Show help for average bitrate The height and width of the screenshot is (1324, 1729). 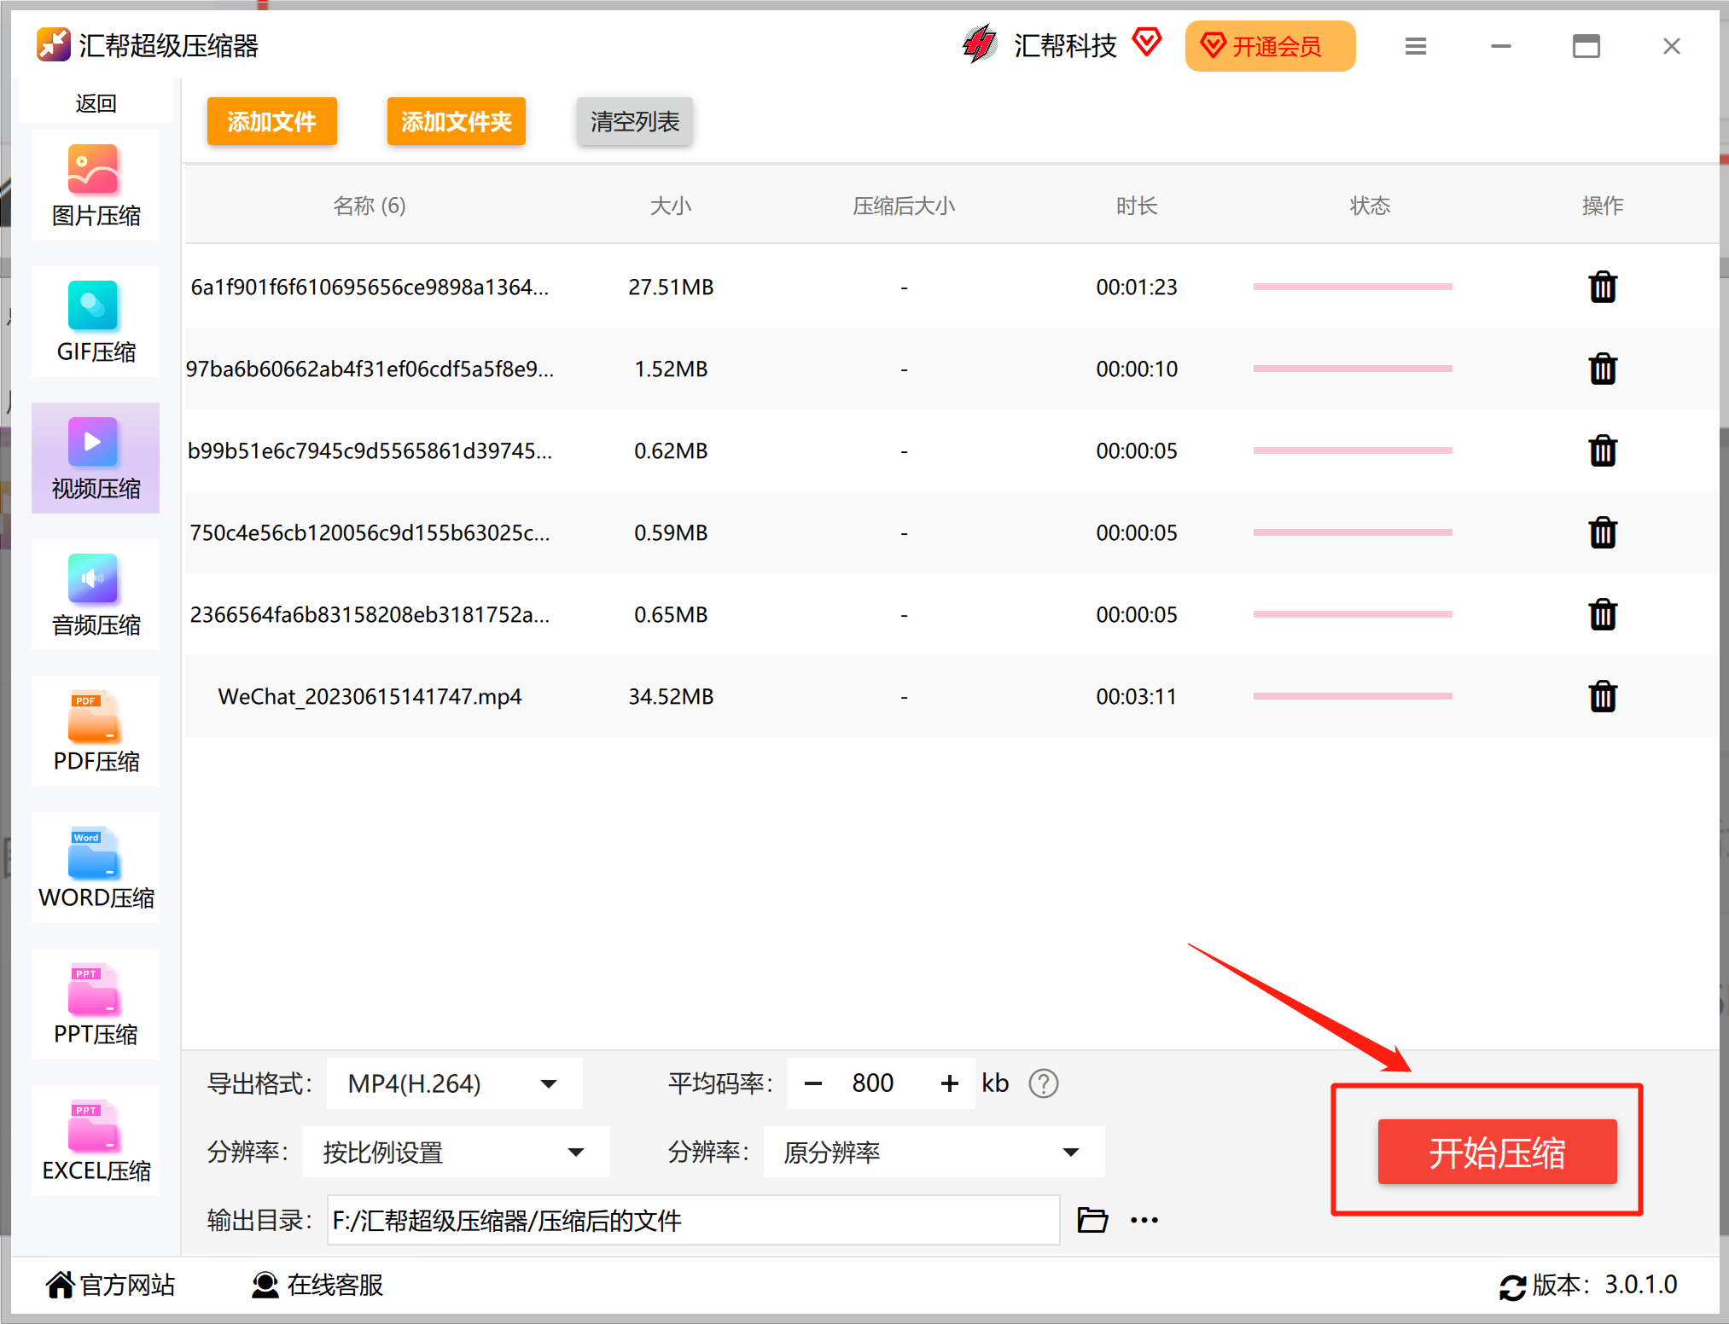pos(1043,1083)
